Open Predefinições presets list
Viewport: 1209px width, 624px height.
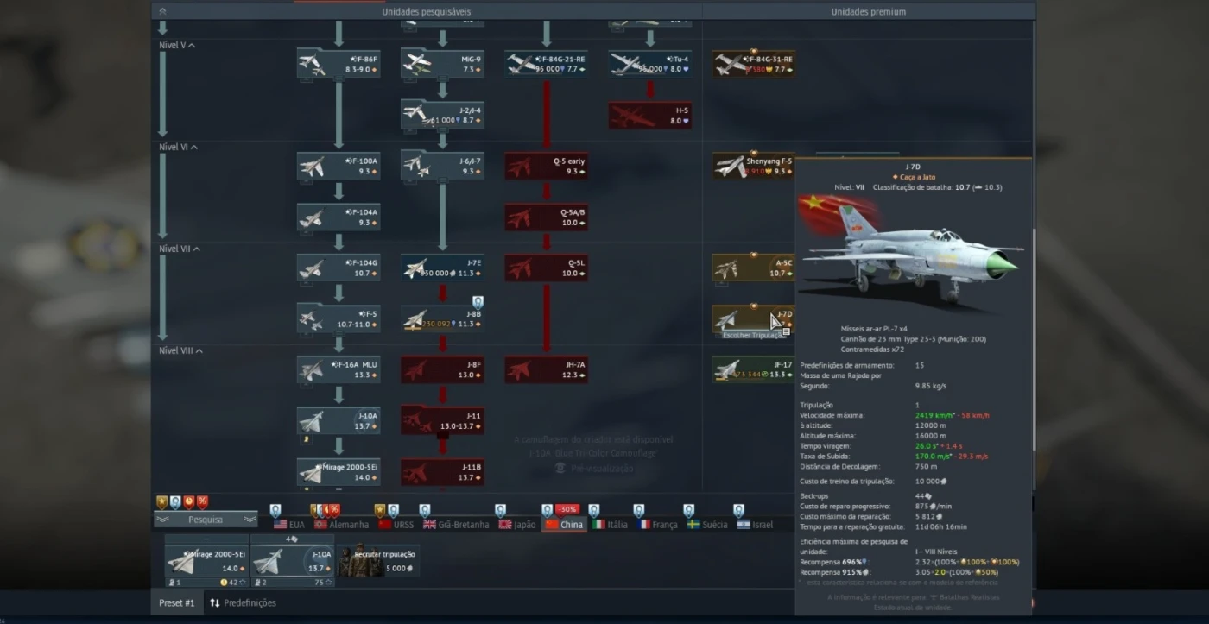[x=243, y=602]
